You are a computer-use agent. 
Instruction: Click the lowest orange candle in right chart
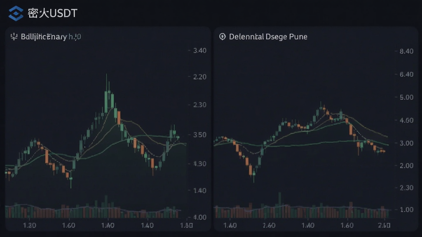(251, 170)
